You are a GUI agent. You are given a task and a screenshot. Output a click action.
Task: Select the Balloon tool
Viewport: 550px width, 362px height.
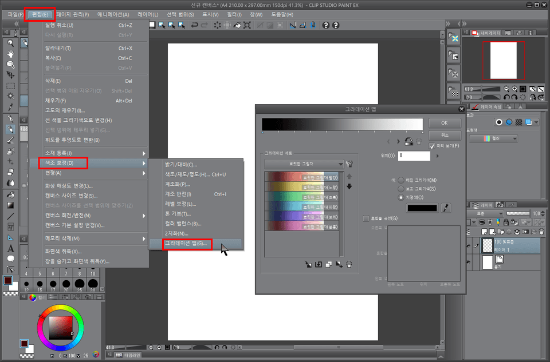10,258
